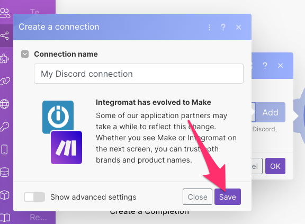Screen dimensions: 305x224
Task: Click OK in the background module panel
Action: click(x=275, y=166)
